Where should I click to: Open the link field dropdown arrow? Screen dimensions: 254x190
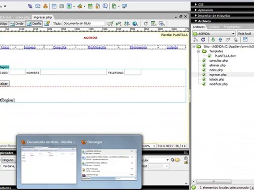point(167,160)
